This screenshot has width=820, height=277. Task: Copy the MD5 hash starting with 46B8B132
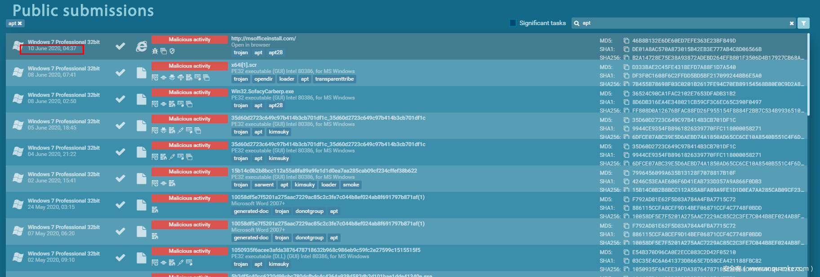pyautogui.click(x=626, y=41)
